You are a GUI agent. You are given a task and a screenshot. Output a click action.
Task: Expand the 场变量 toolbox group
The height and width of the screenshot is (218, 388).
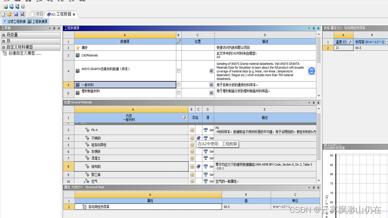[4, 35]
